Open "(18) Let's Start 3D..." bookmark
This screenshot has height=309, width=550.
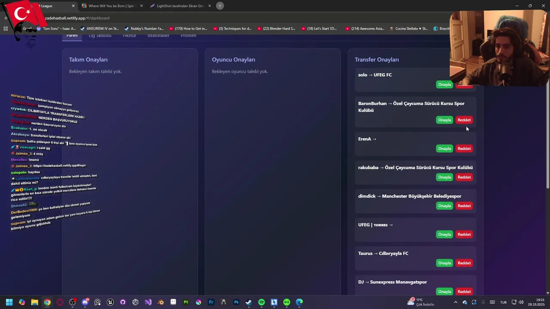[319, 28]
